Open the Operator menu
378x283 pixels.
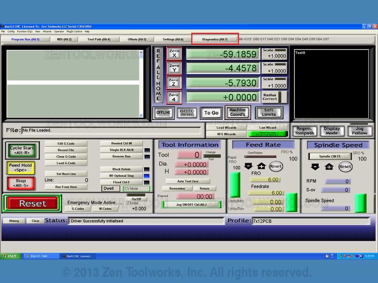[x=59, y=32]
